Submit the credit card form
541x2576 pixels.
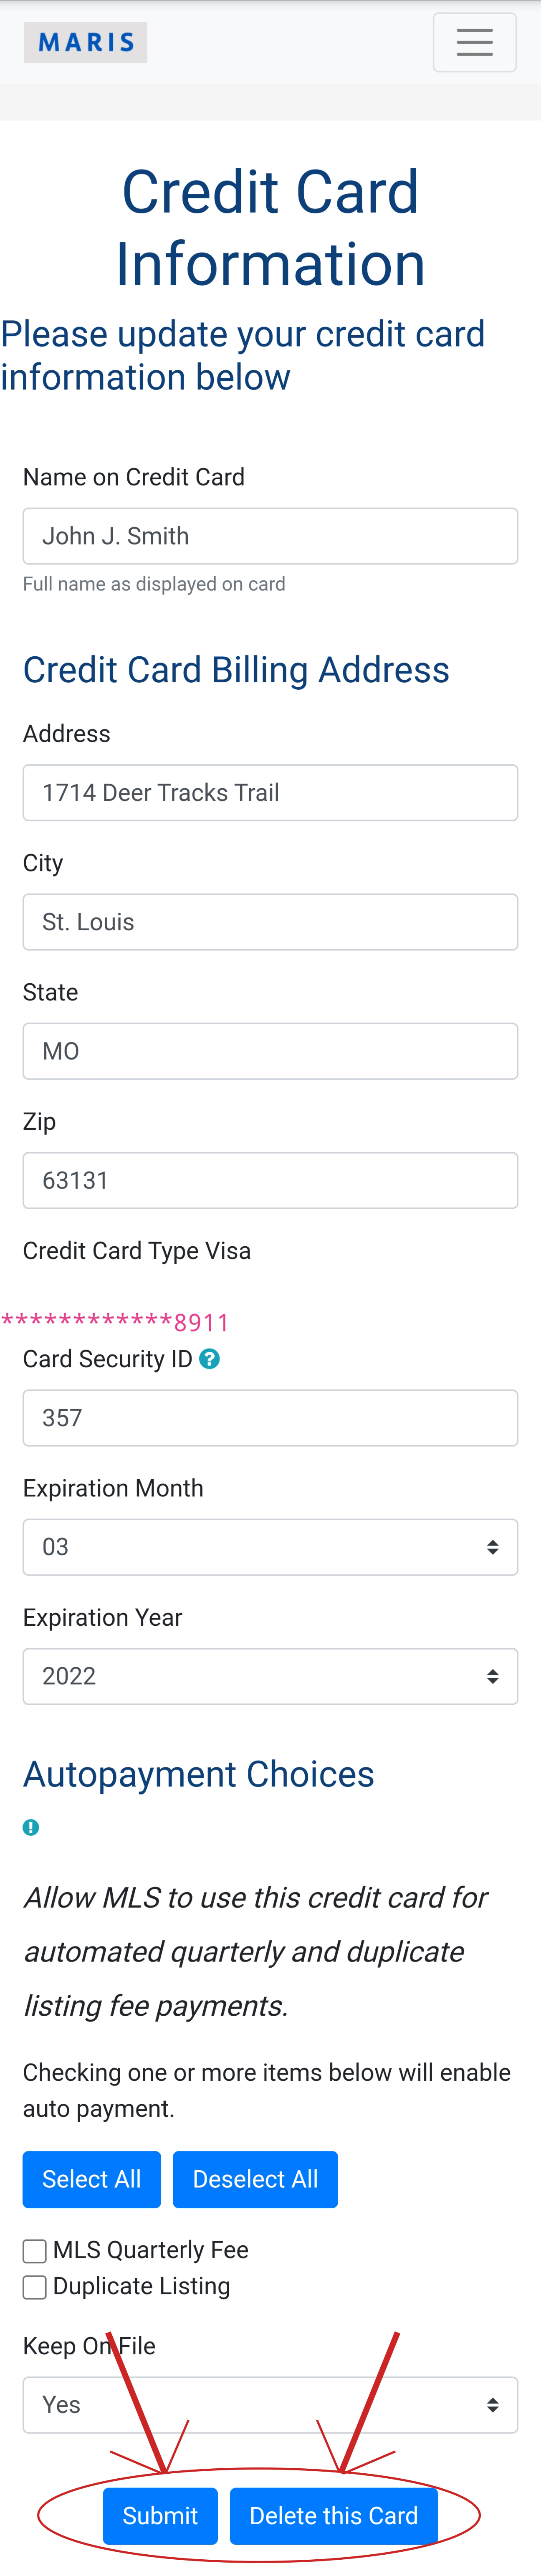click(x=160, y=2515)
